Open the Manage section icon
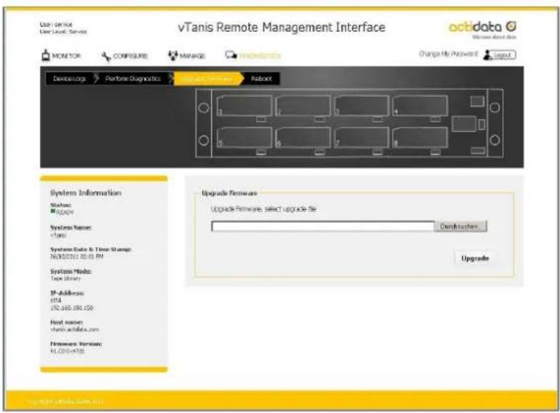The height and width of the screenshot is (413, 560). 173,55
